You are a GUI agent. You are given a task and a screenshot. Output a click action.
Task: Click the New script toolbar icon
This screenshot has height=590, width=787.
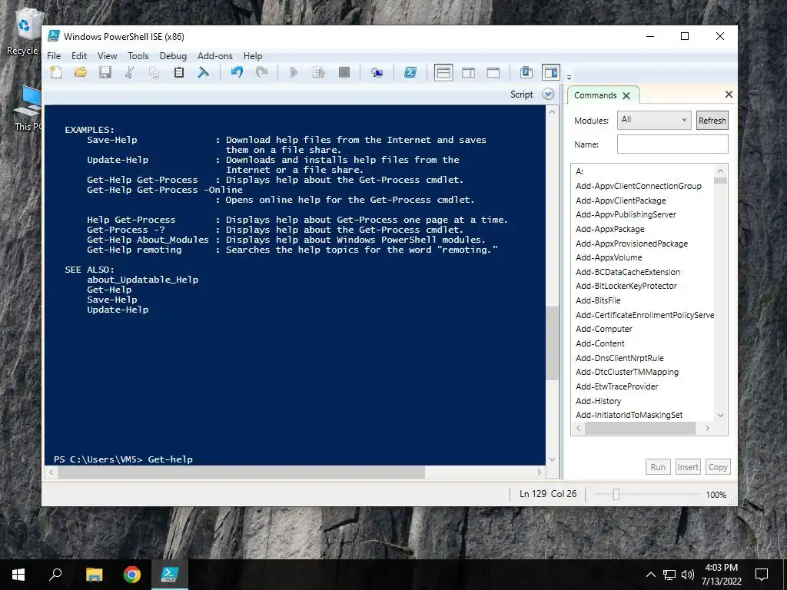coord(55,73)
